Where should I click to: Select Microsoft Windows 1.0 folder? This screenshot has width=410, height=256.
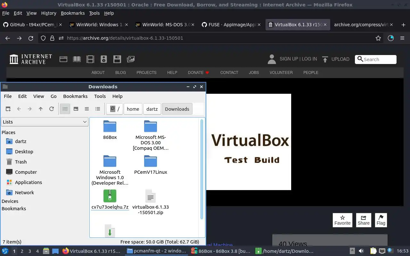click(110, 170)
